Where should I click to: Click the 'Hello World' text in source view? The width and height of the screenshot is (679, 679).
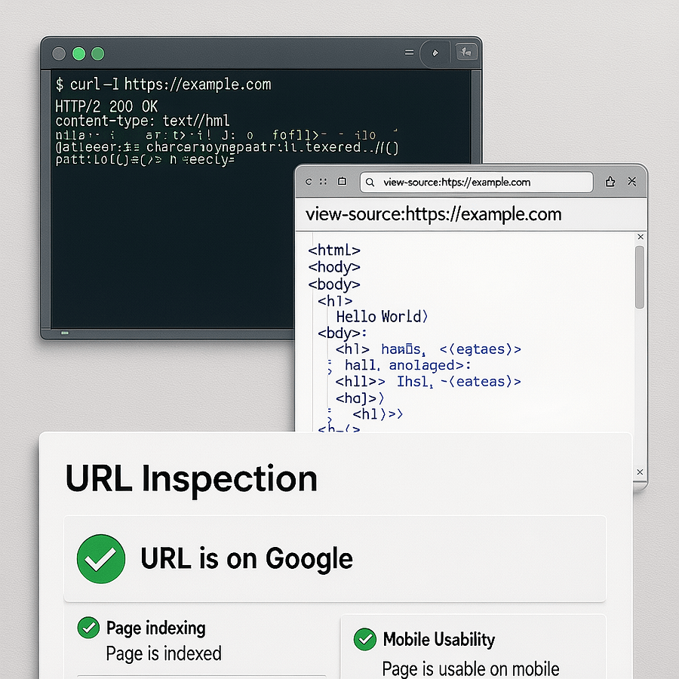[x=382, y=317]
